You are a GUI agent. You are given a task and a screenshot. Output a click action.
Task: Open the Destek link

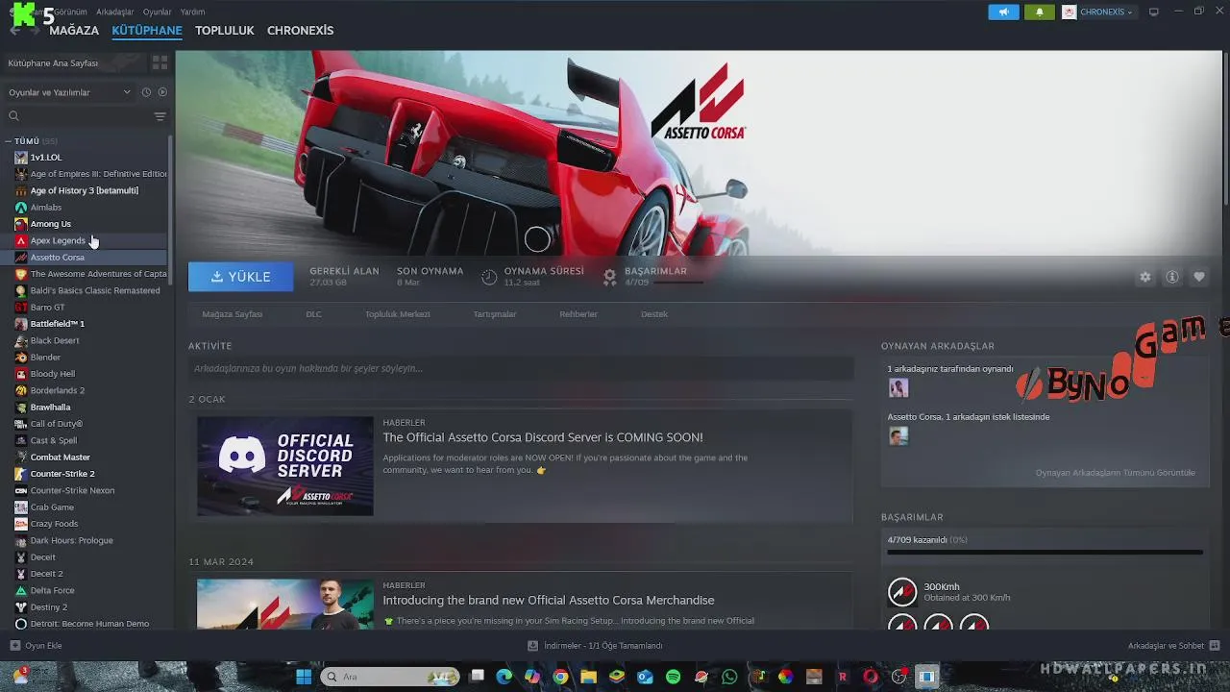[653, 314]
